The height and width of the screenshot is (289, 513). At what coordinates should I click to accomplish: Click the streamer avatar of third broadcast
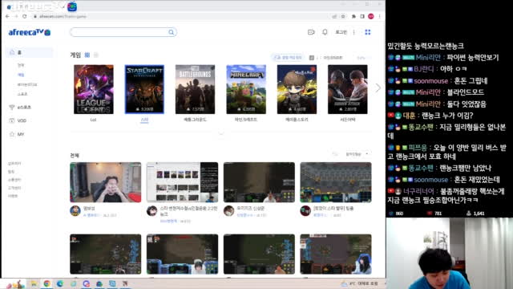click(x=228, y=210)
